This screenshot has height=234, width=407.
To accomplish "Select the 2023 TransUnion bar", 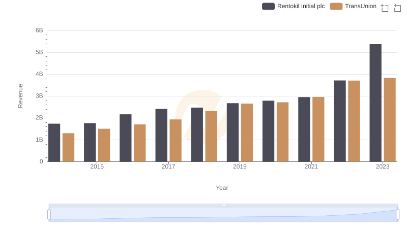I will point(390,120).
